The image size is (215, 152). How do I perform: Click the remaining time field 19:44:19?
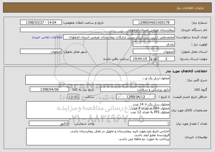140,59
